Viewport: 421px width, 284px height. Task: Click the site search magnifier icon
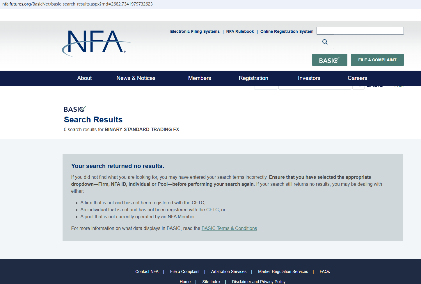[325, 42]
